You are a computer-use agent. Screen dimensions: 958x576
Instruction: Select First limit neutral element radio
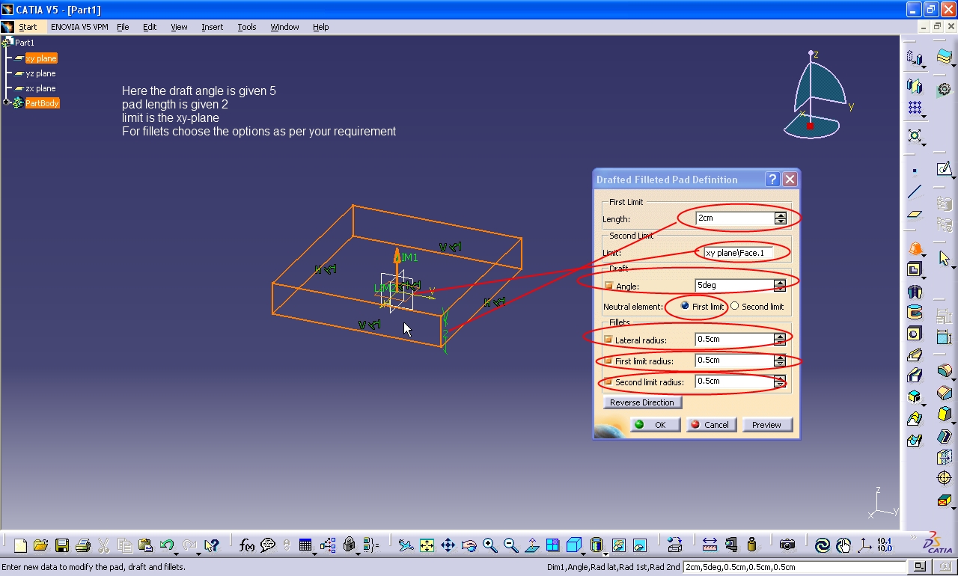pyautogui.click(x=685, y=306)
